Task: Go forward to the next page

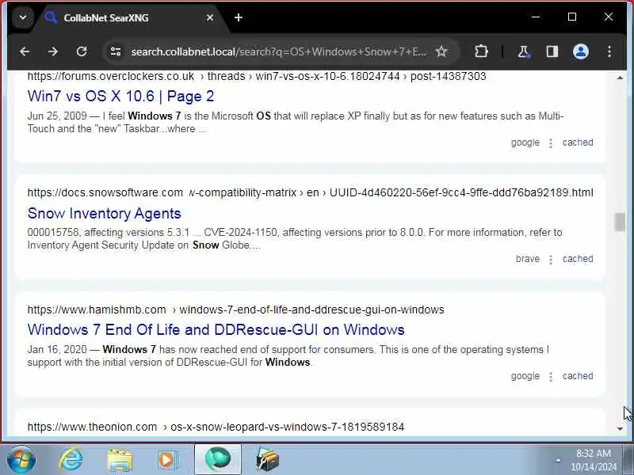Action: coord(53,51)
